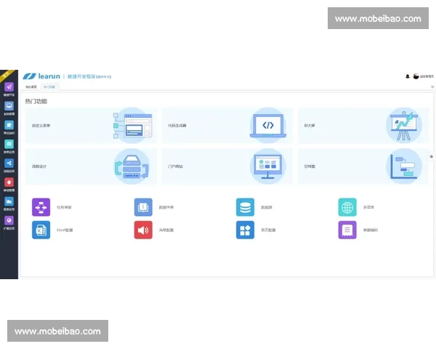Open the purple receipt document icon

[347, 230]
